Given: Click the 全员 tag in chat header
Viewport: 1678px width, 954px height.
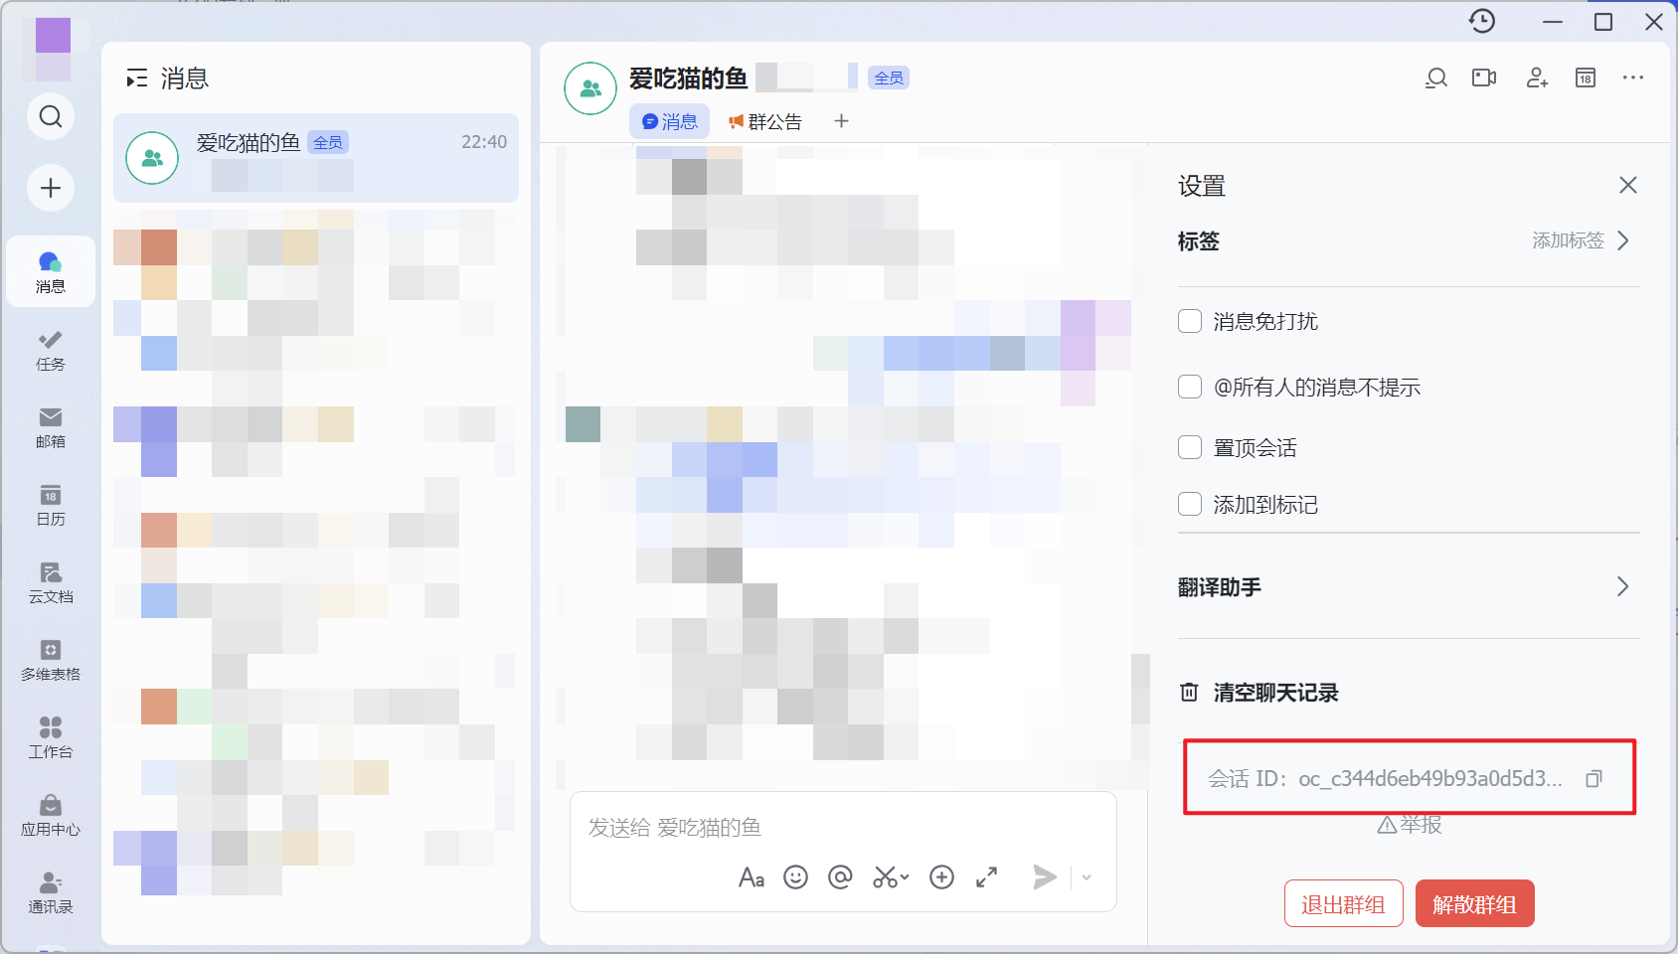Looking at the screenshot, I should (889, 78).
